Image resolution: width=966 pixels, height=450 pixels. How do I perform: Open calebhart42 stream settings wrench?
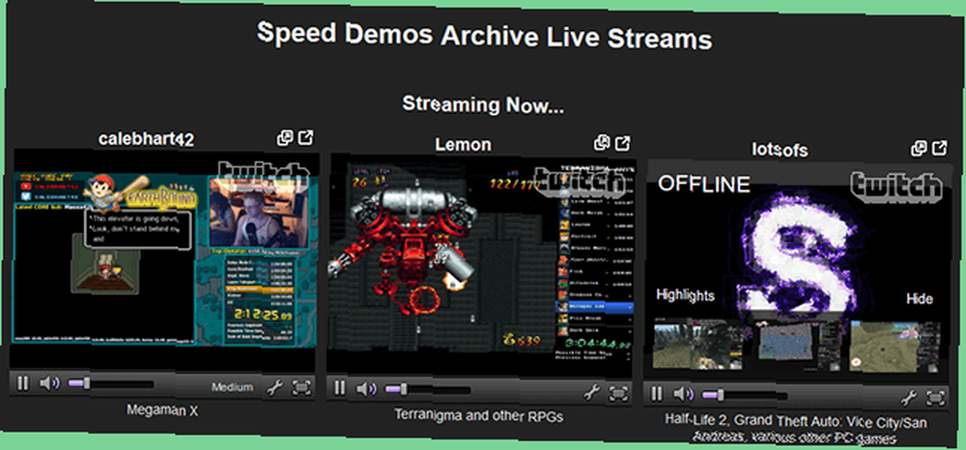tap(274, 387)
